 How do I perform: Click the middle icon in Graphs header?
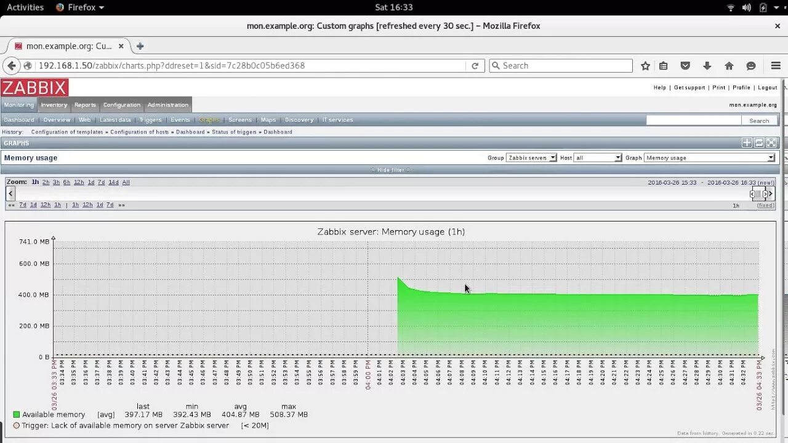759,143
